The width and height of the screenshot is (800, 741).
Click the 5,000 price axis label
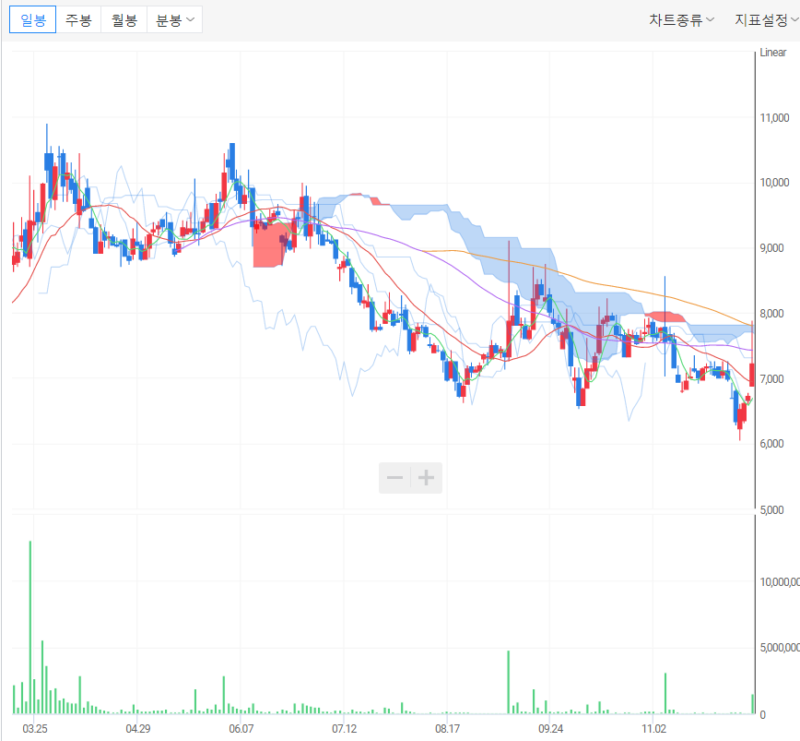772,510
